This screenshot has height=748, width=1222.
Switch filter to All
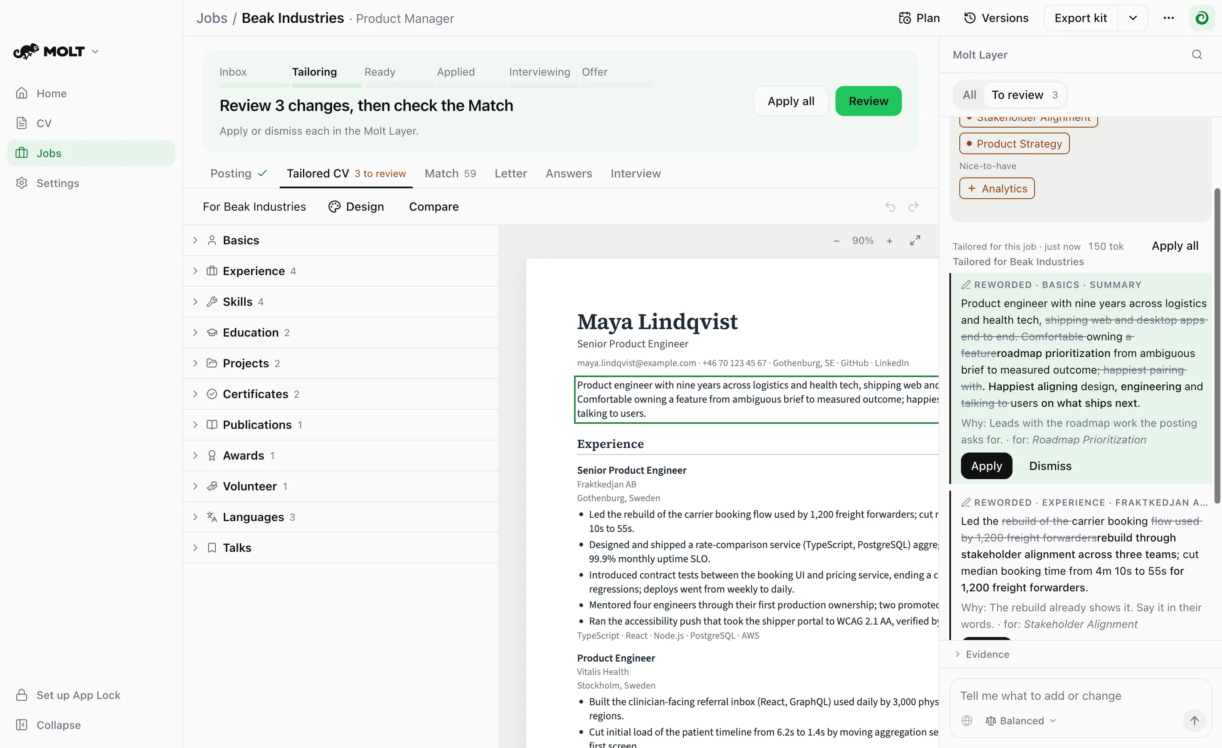click(x=969, y=95)
